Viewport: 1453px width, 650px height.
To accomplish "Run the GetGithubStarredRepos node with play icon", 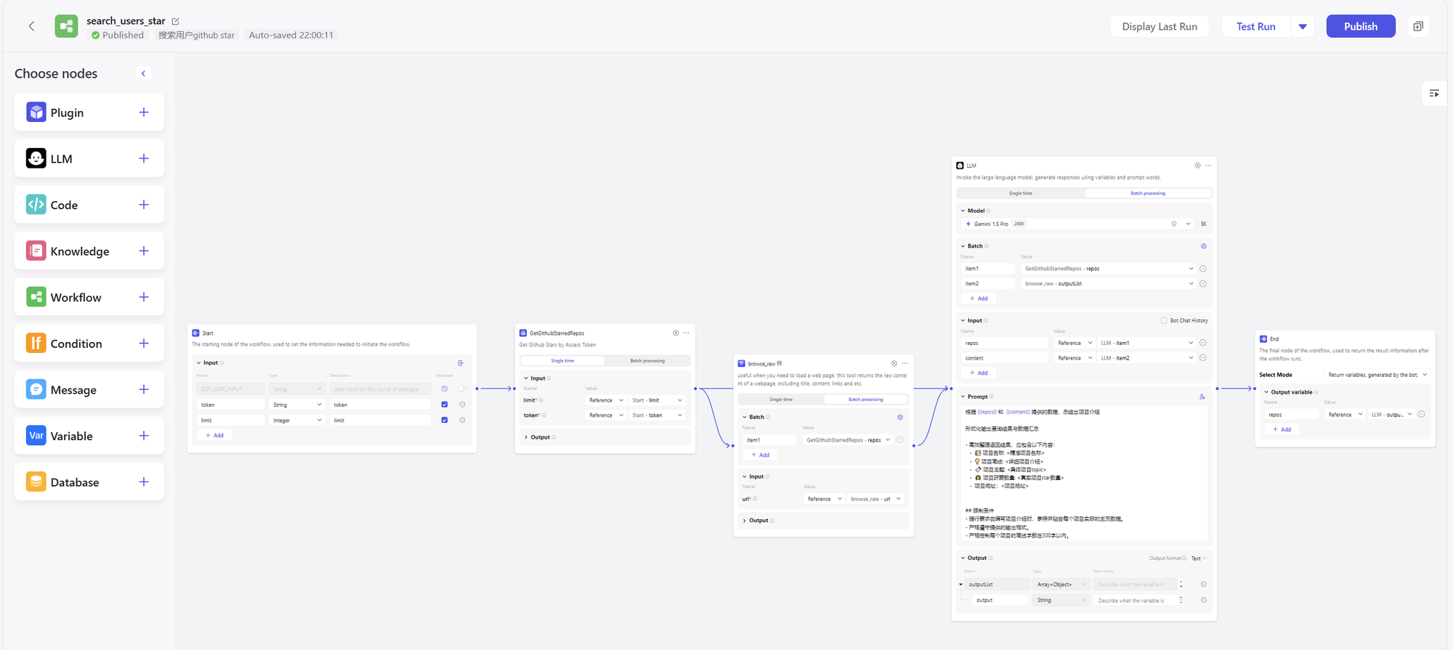I will tap(676, 333).
